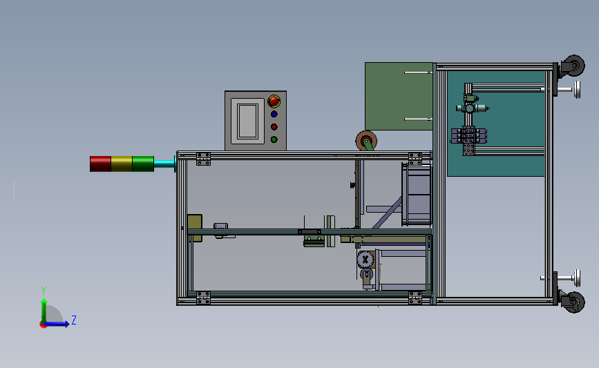The image size is (599, 368).
Task: Pick the cyan signal tower mounting pole
Action: coord(164,164)
